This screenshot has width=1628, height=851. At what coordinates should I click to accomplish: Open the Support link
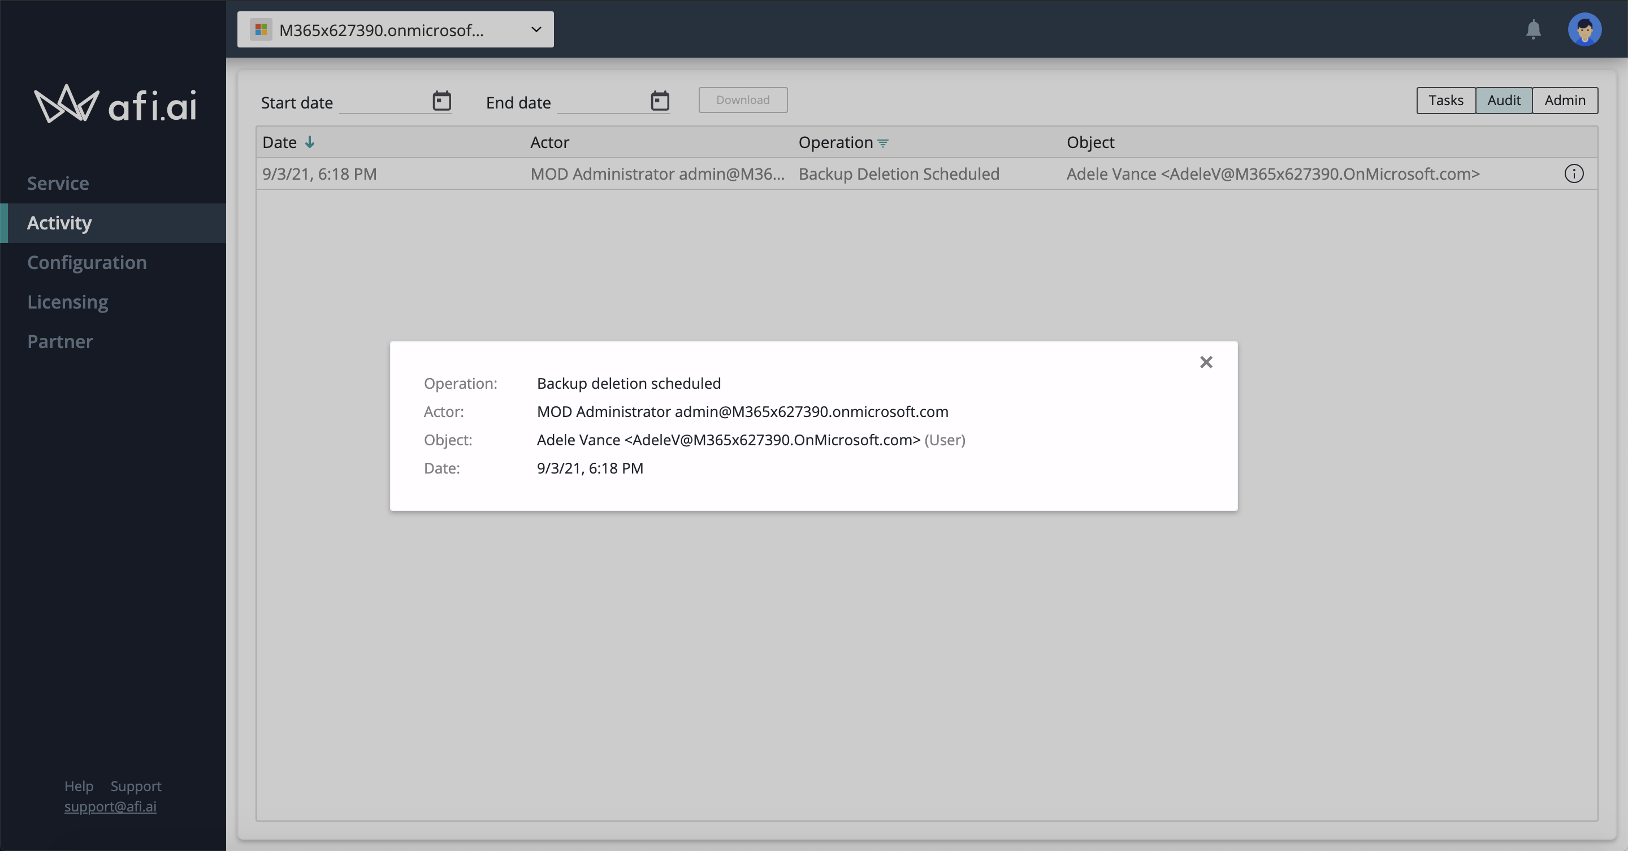(x=136, y=786)
